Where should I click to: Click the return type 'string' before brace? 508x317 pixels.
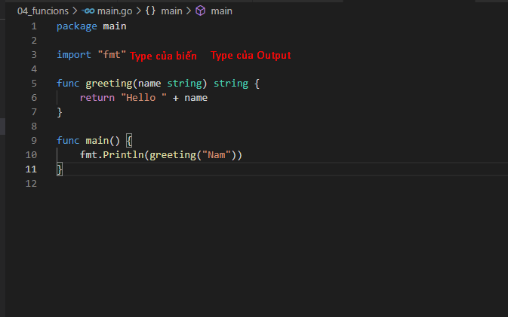(x=231, y=84)
